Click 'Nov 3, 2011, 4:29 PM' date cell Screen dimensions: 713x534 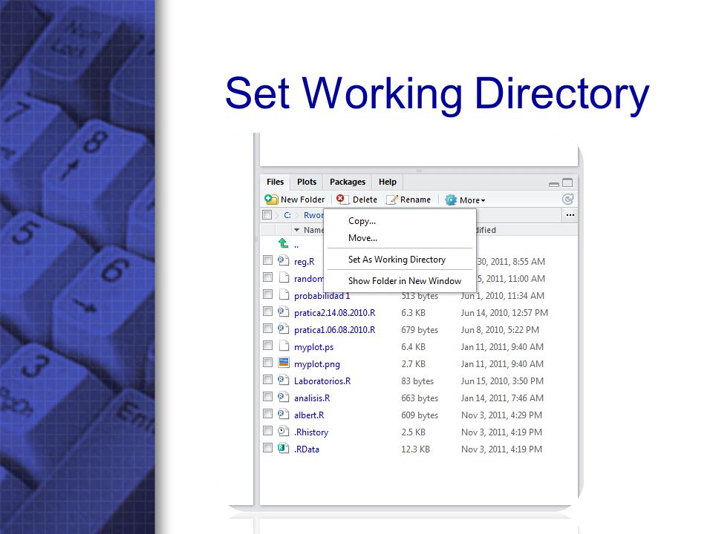click(501, 415)
